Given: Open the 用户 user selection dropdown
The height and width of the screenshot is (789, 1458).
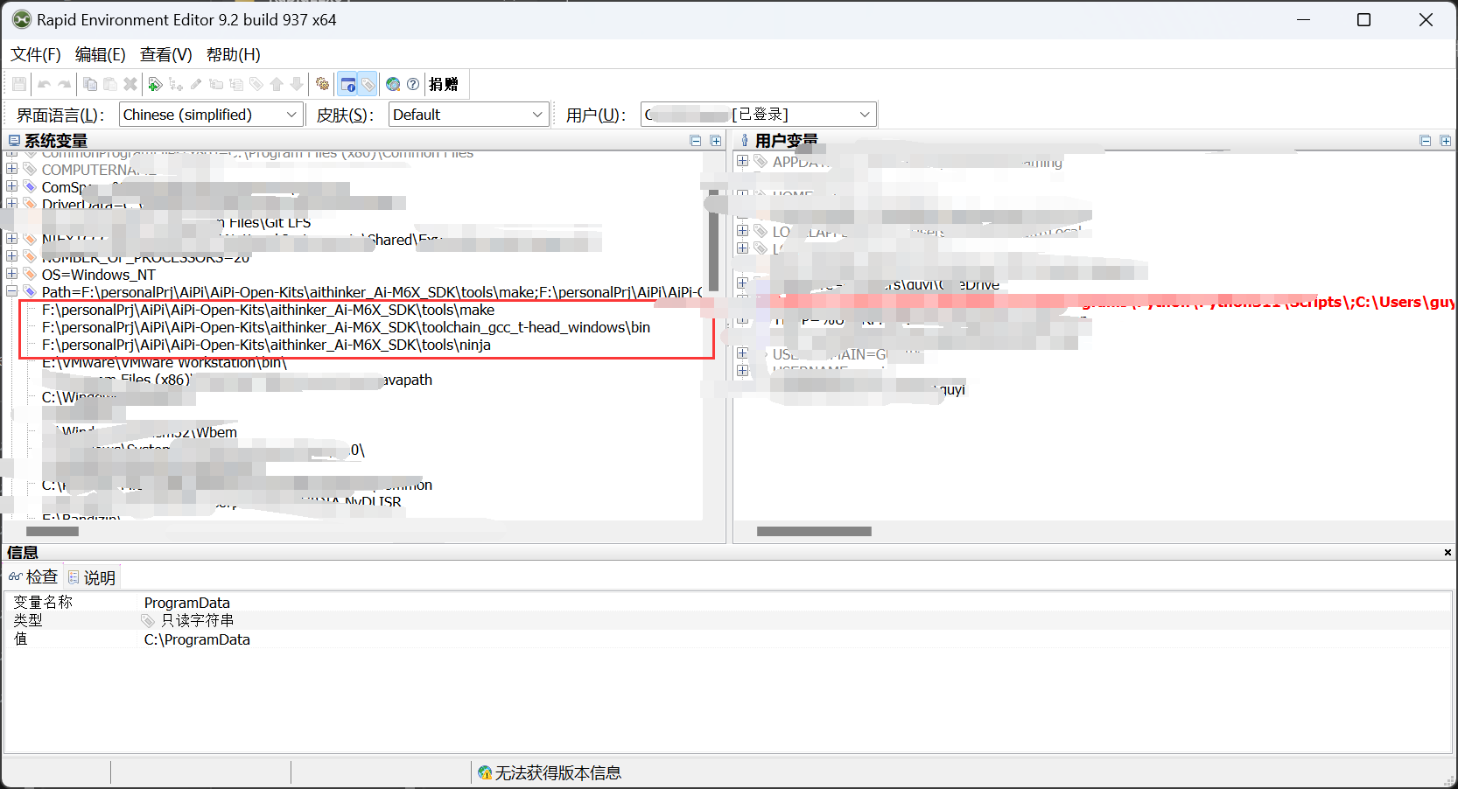Looking at the screenshot, I should (x=759, y=115).
